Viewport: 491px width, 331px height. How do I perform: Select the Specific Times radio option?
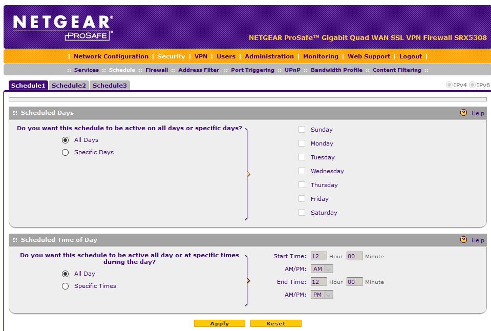[65, 286]
